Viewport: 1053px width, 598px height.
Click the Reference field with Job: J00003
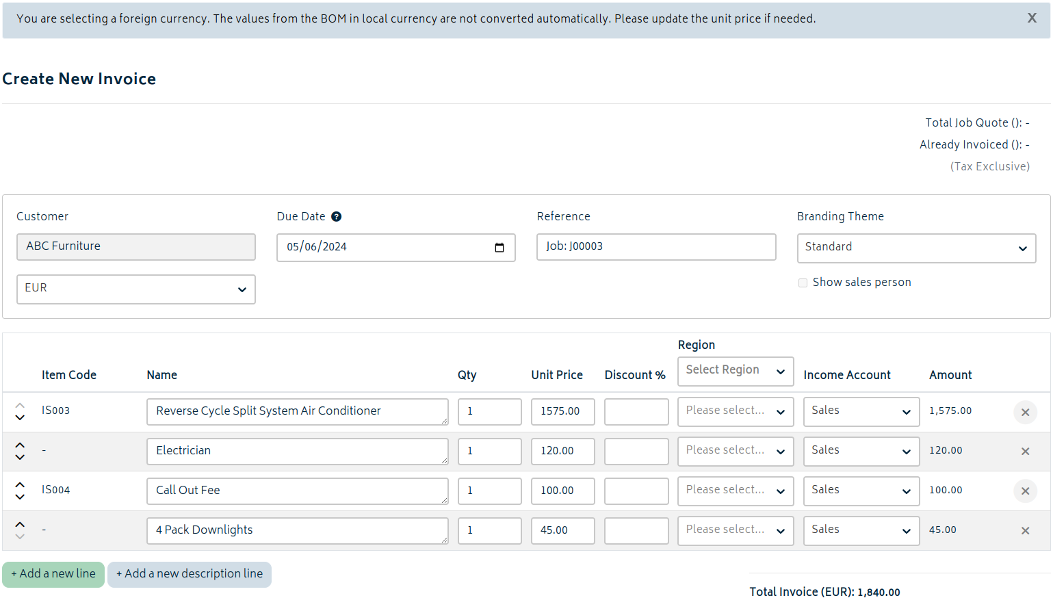(x=656, y=247)
